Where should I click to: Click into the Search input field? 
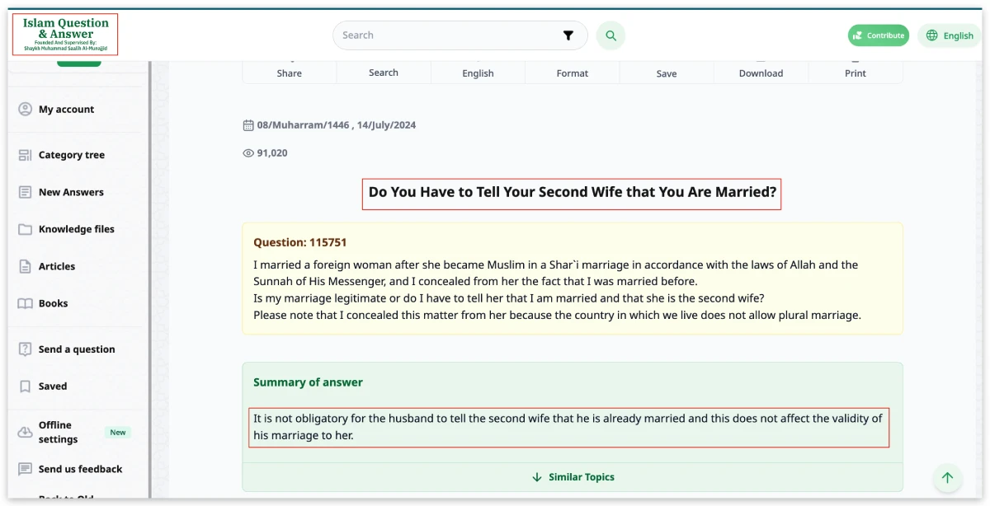tap(445, 35)
